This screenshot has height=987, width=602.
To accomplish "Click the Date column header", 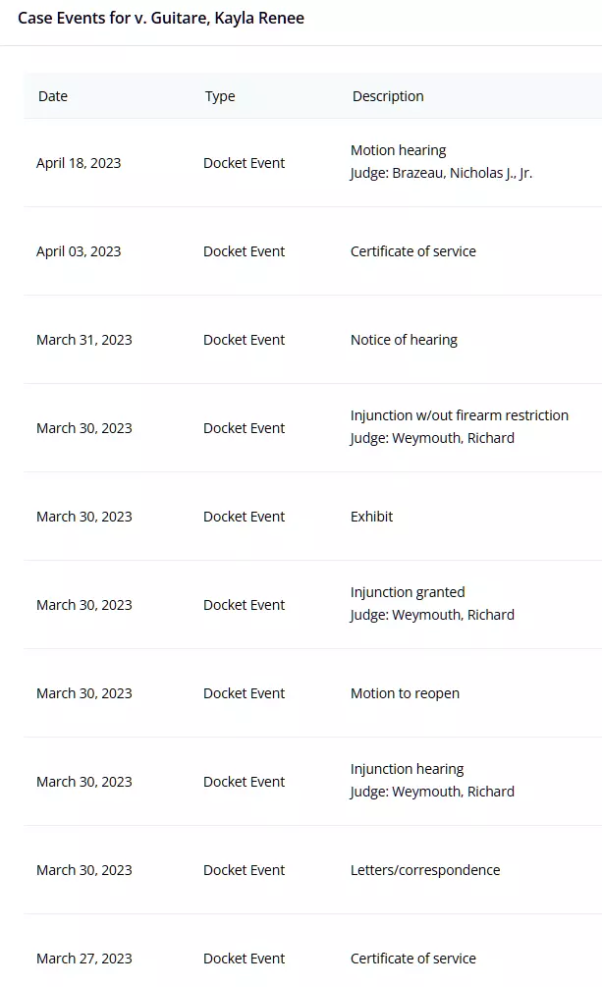I will click(x=53, y=96).
